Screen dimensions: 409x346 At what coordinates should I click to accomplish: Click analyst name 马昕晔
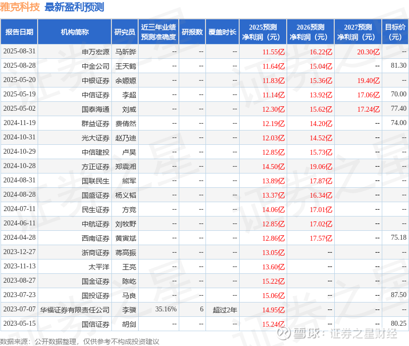tap(126, 52)
